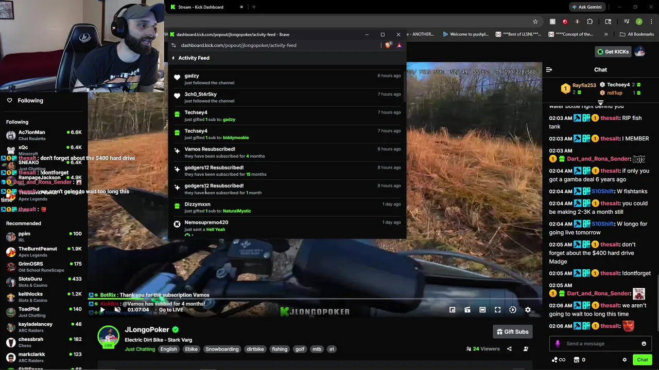Click Nemosupremo420 in the activity feed
659x370 pixels.
pyautogui.click(x=206, y=223)
